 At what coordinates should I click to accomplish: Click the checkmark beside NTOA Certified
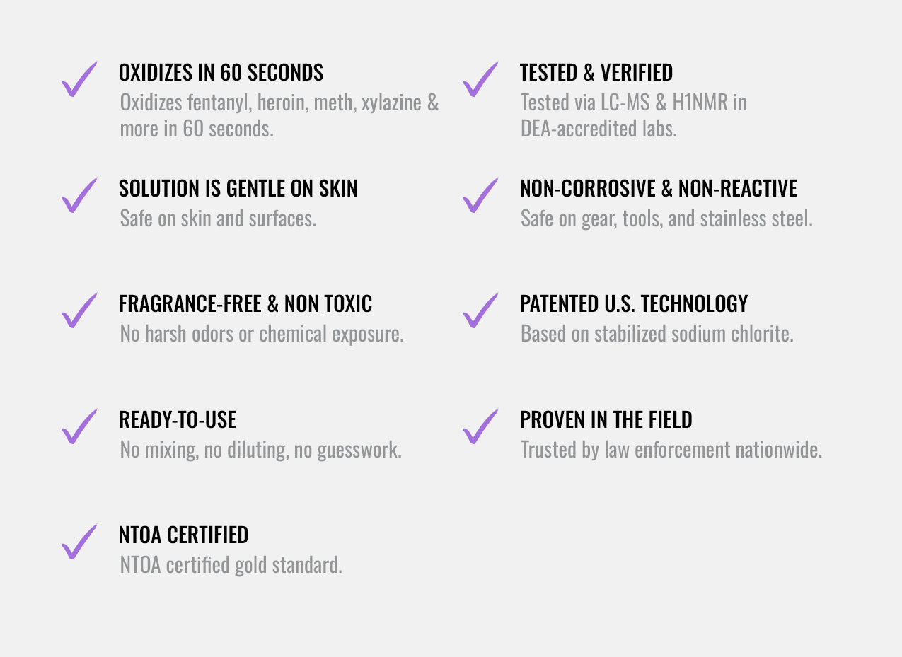tap(79, 542)
